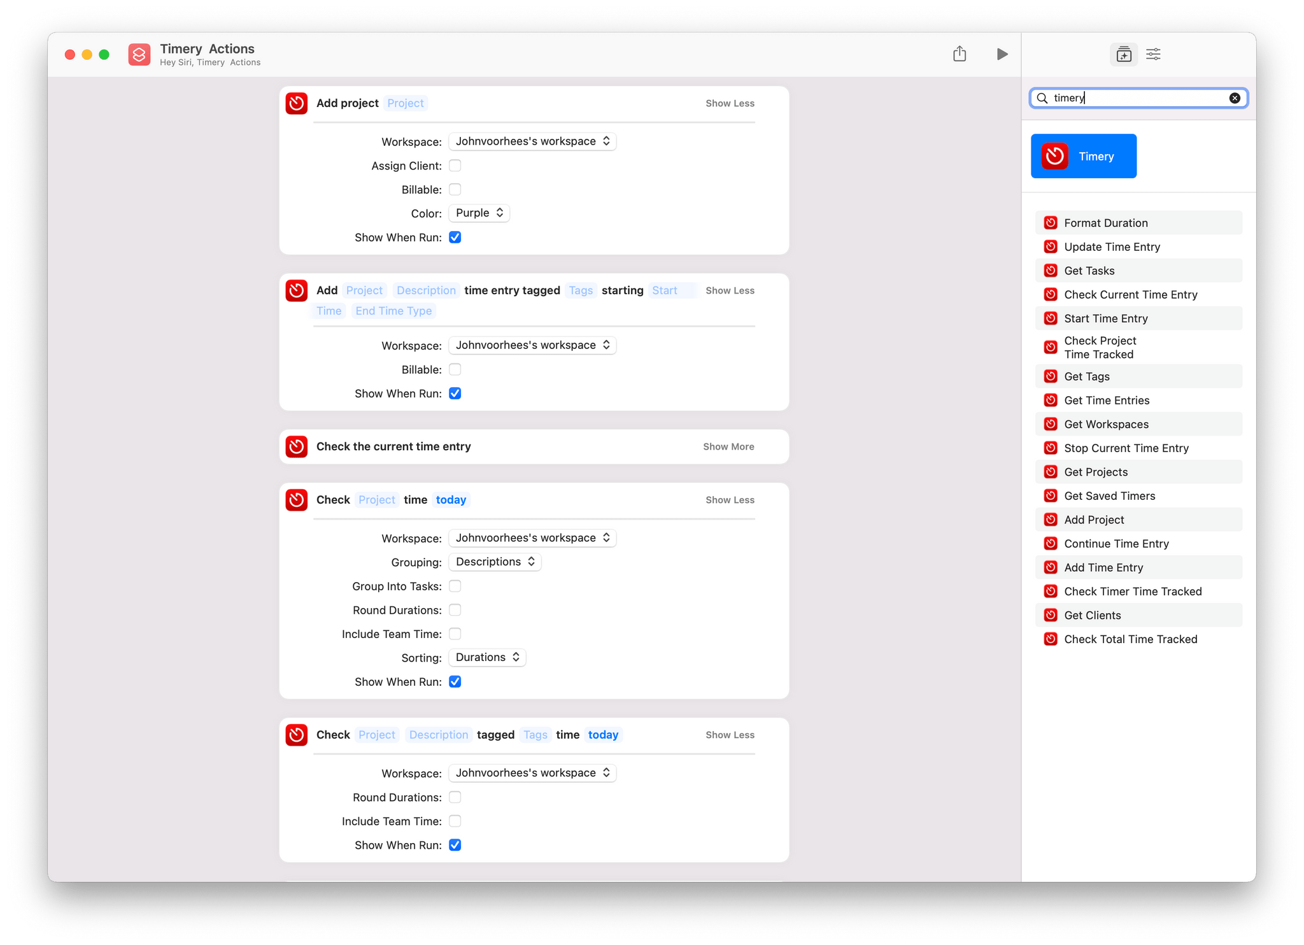Click the Timery Actions shortcut title

pyautogui.click(x=207, y=48)
